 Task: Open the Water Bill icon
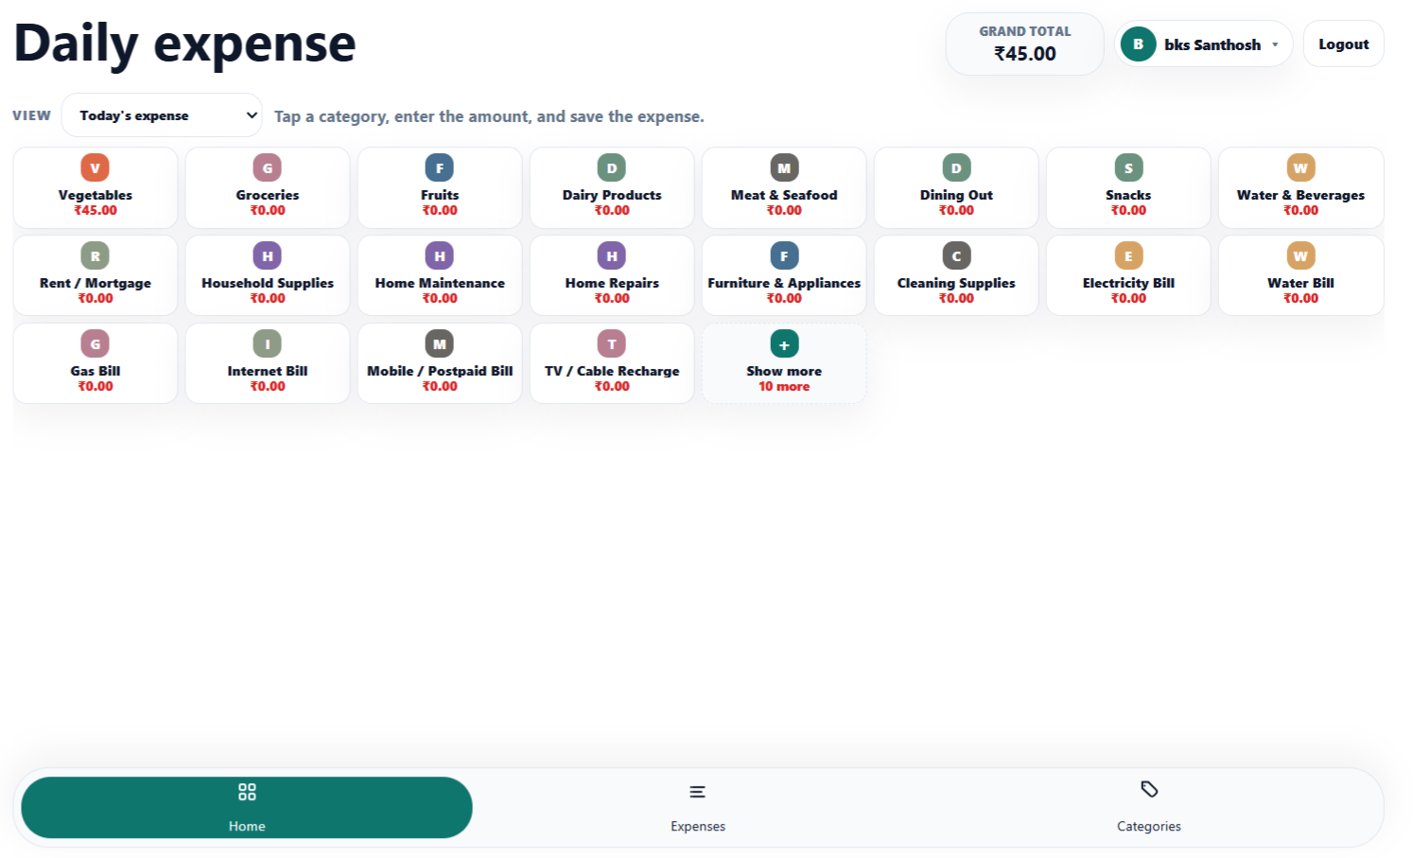(1300, 255)
